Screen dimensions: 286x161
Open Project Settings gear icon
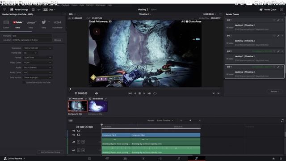(x=281, y=159)
